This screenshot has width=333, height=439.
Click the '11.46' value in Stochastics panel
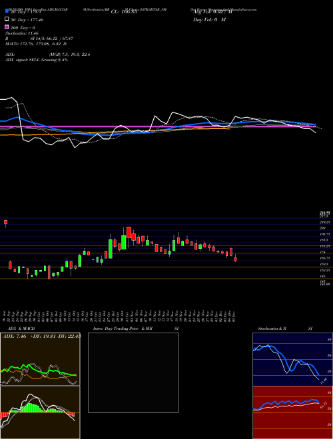pyautogui.click(x=323, y=381)
